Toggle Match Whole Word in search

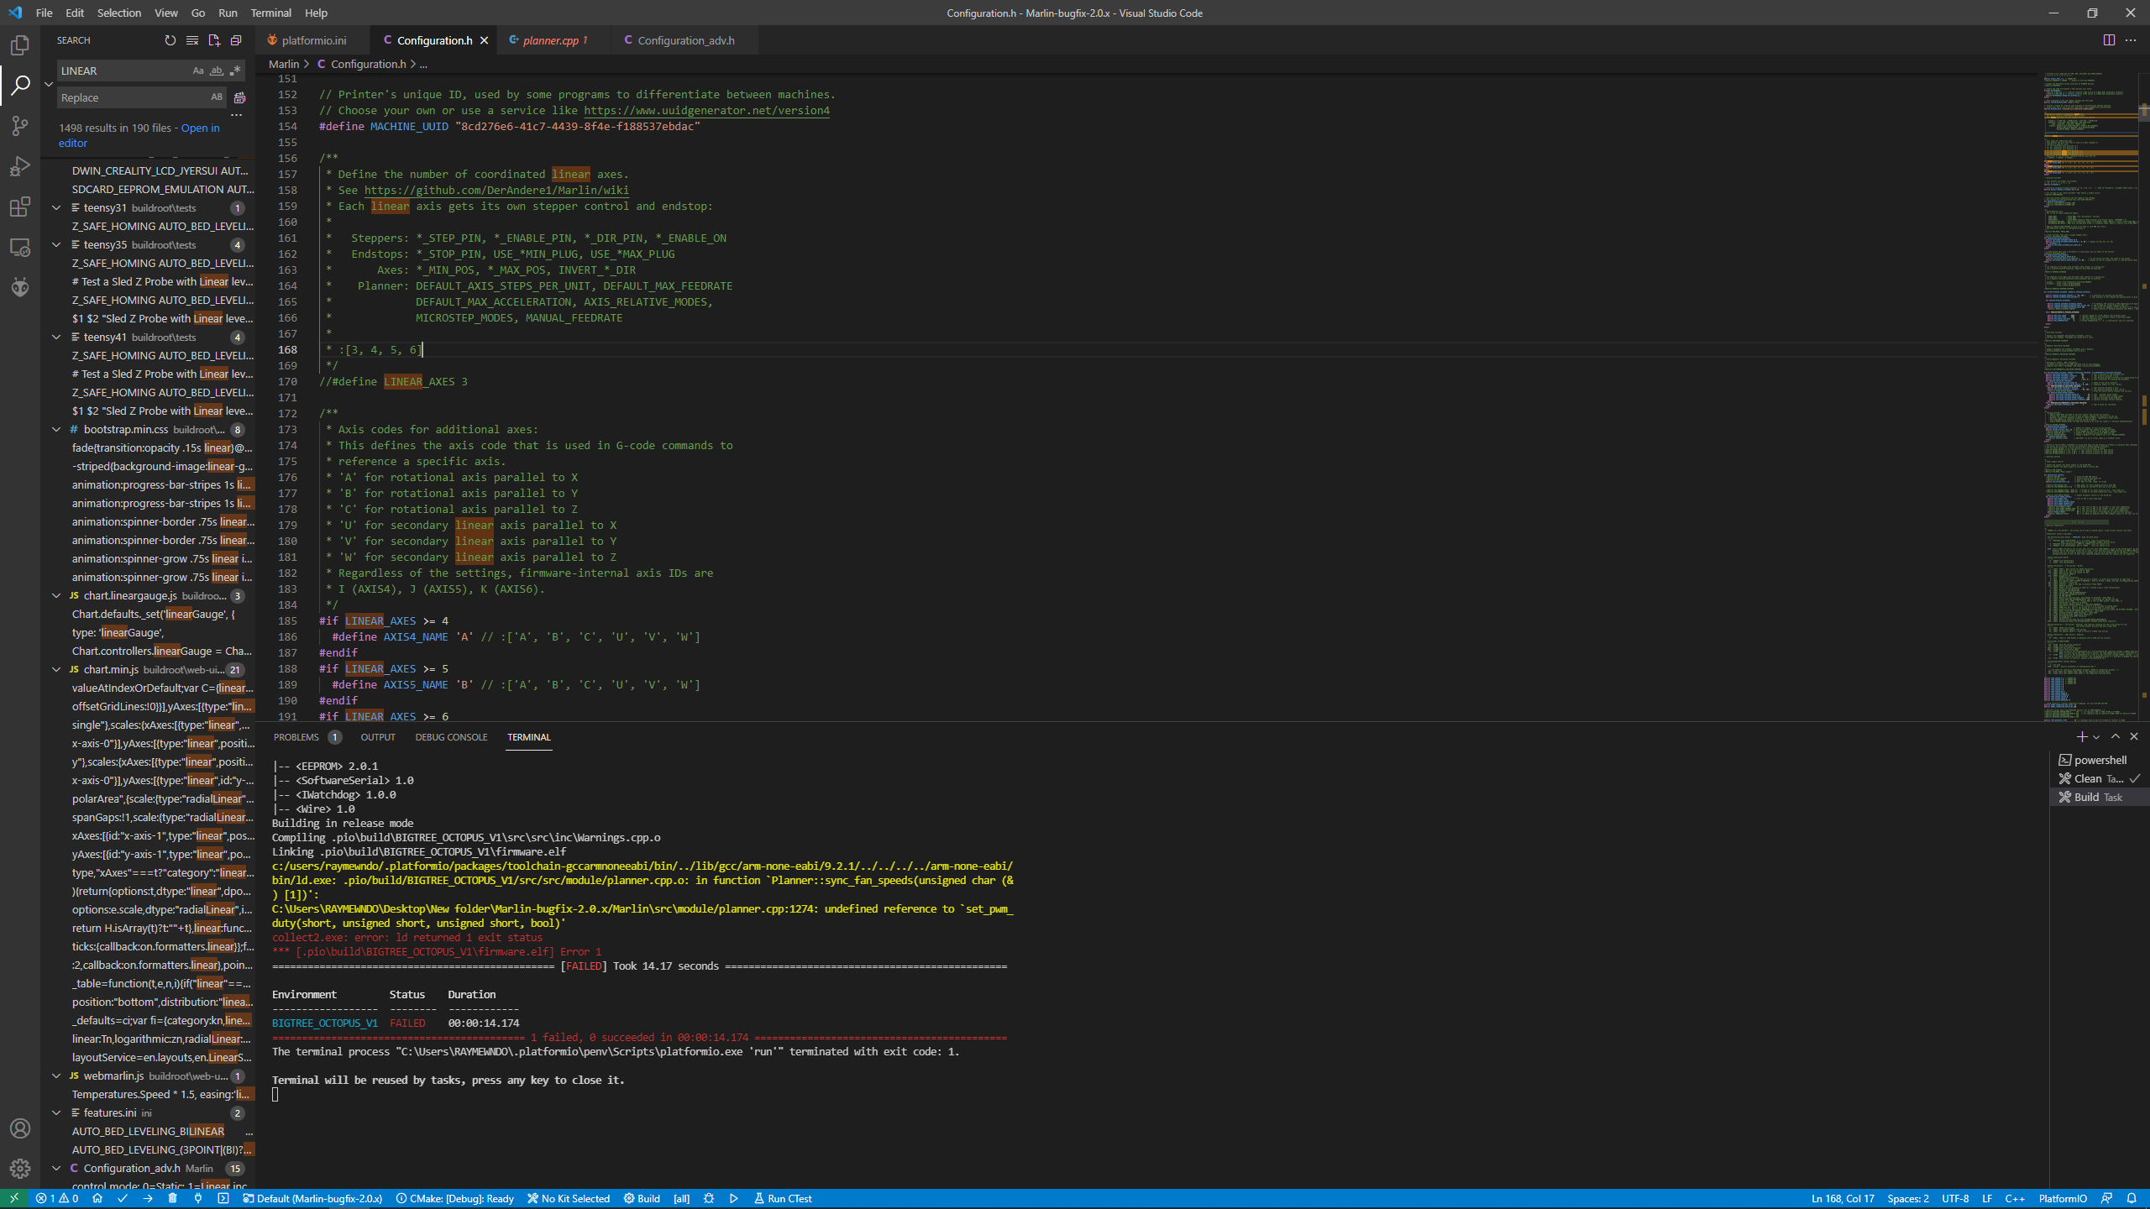pyautogui.click(x=217, y=71)
